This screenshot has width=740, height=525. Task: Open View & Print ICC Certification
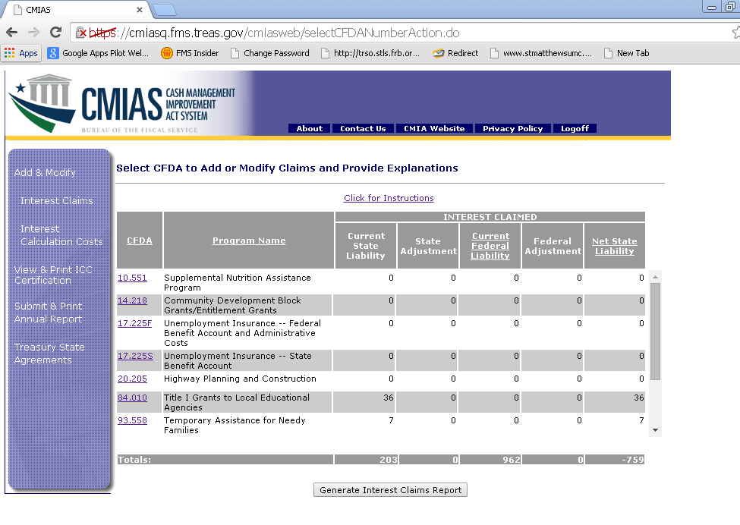(x=53, y=275)
